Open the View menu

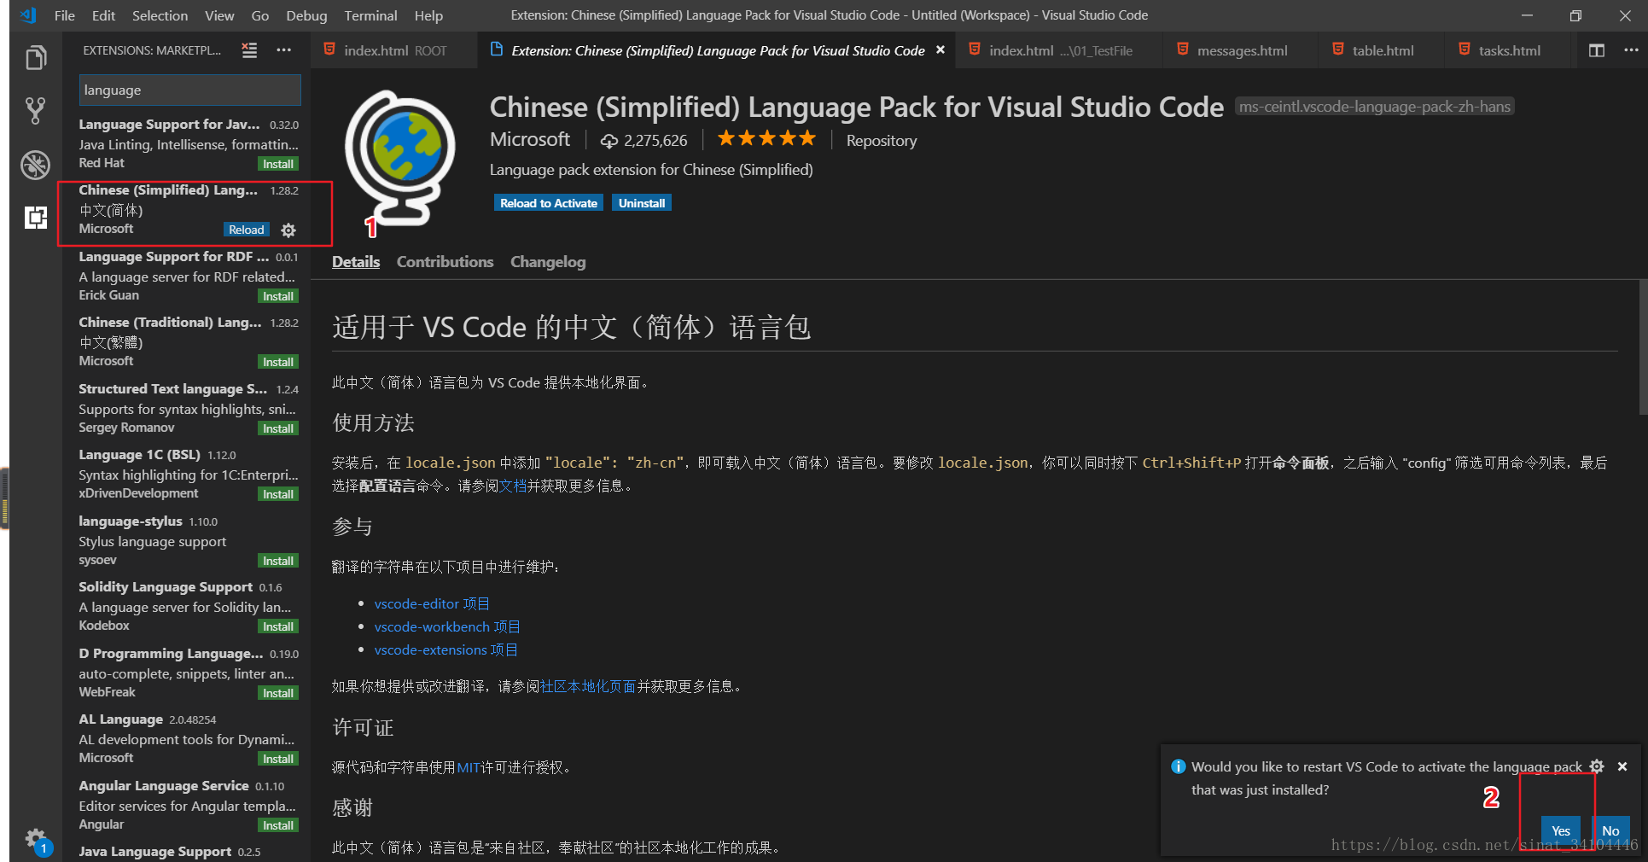(219, 15)
